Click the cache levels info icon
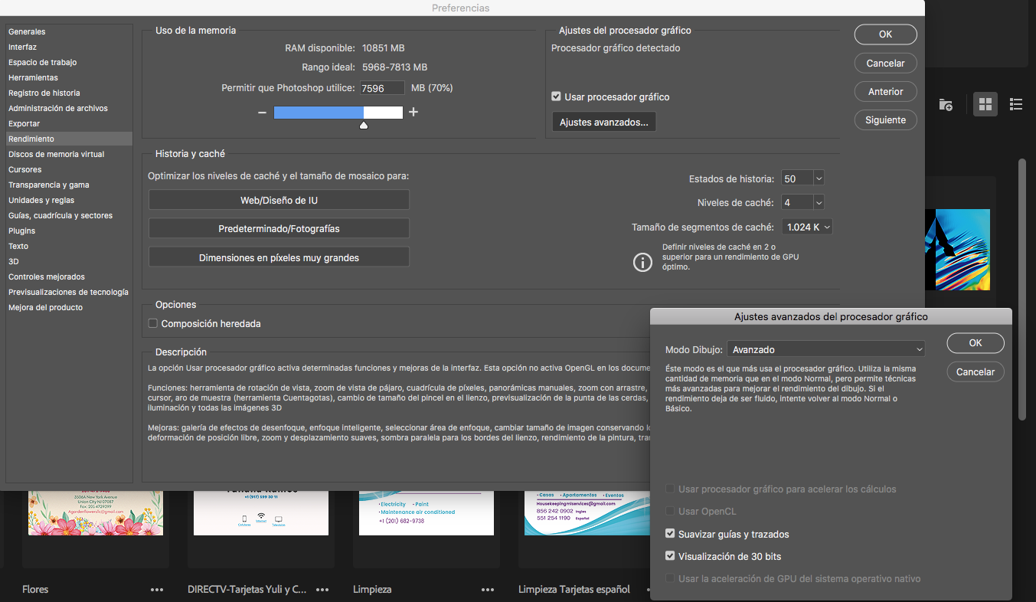Screen dimensions: 1036x602 click(642, 262)
